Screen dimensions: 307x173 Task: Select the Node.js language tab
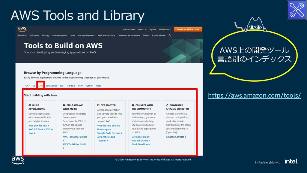(71, 86)
